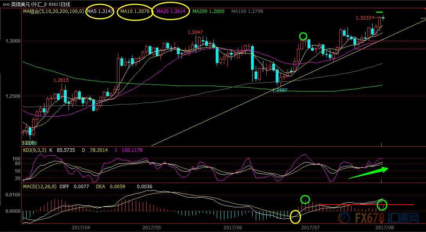Click the 英镑美元 日线 chart title
This screenshot has width=426, height=232.
click(41, 4)
